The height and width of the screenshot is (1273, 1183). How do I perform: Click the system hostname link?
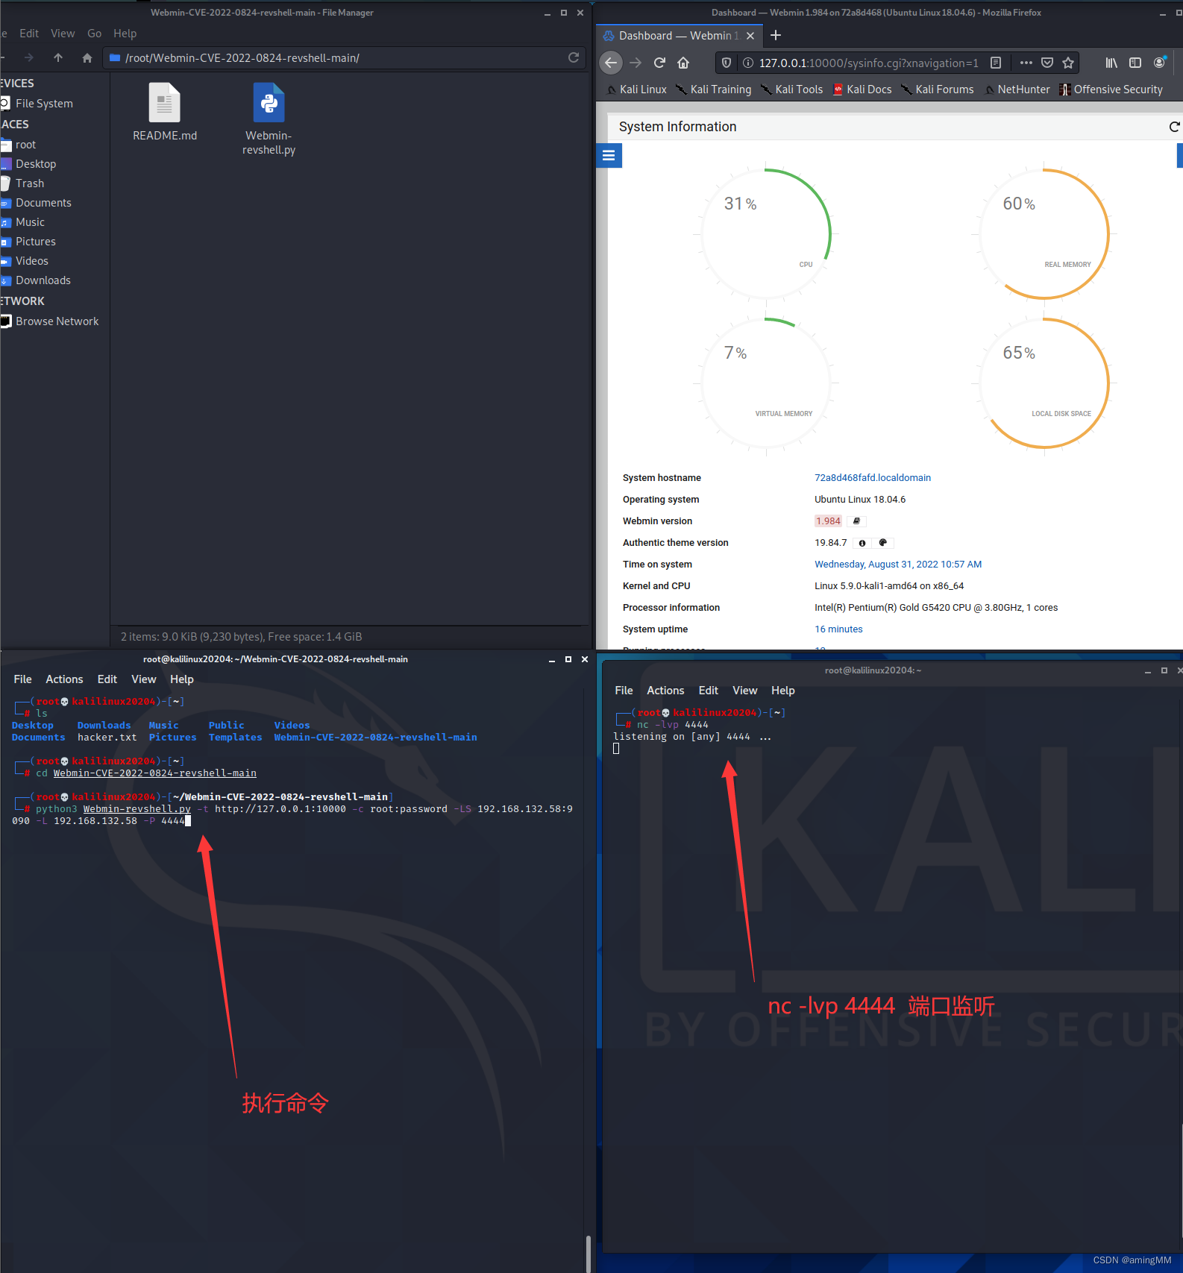tap(873, 478)
